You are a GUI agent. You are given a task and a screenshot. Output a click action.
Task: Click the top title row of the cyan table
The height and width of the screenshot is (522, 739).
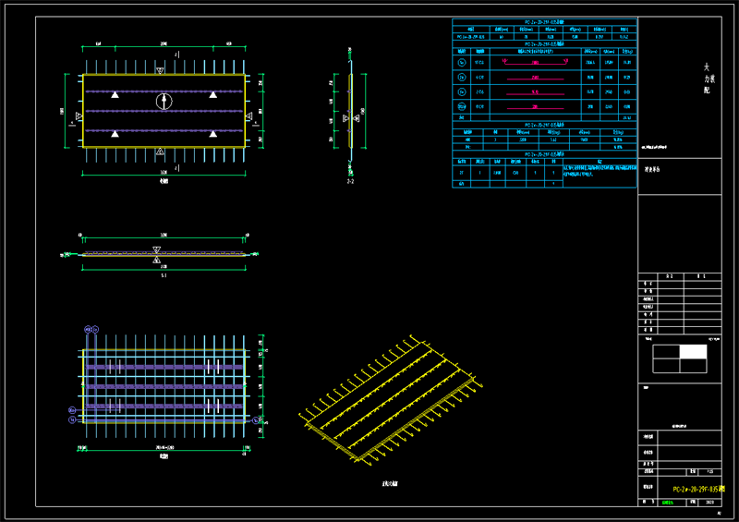[x=544, y=22]
